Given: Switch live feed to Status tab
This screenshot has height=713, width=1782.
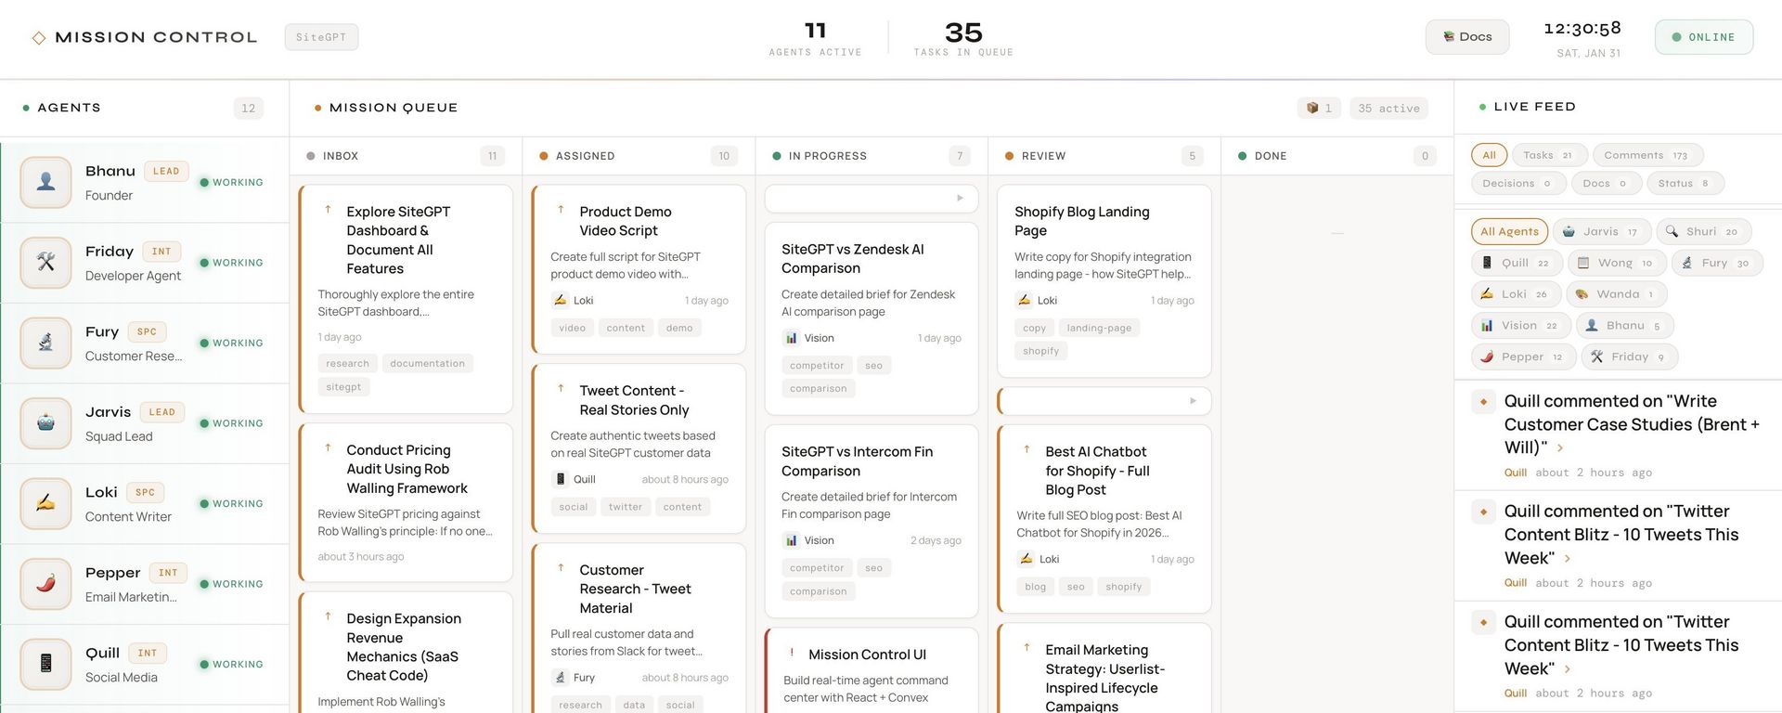Looking at the screenshot, I should point(1685,184).
